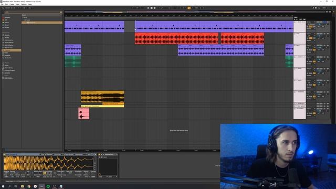Click Add Folder in browser
Viewport: 336px width, 189px height.
(8, 78)
